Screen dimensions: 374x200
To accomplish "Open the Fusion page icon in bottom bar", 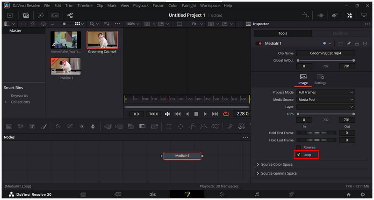I will pyautogui.click(x=187, y=194).
